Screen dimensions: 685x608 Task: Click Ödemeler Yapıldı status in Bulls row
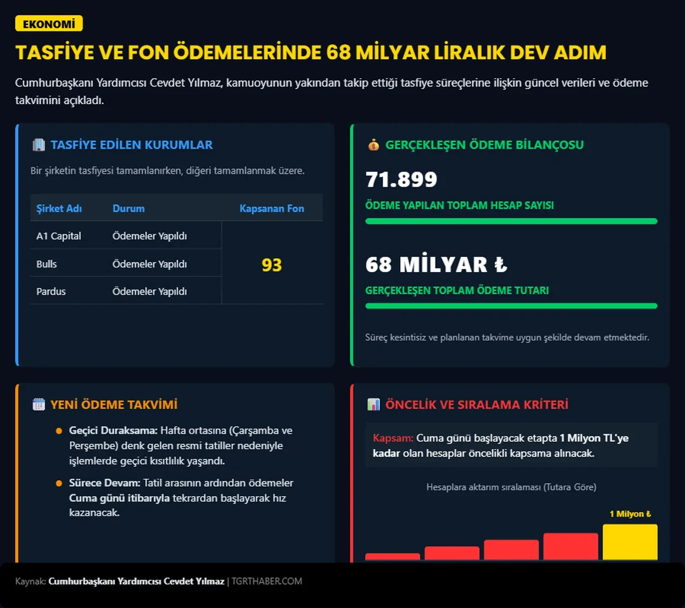(150, 264)
